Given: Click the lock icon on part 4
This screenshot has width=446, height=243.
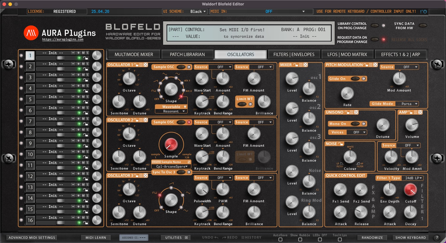Looking at the screenshot, I should click(x=85, y=91).
